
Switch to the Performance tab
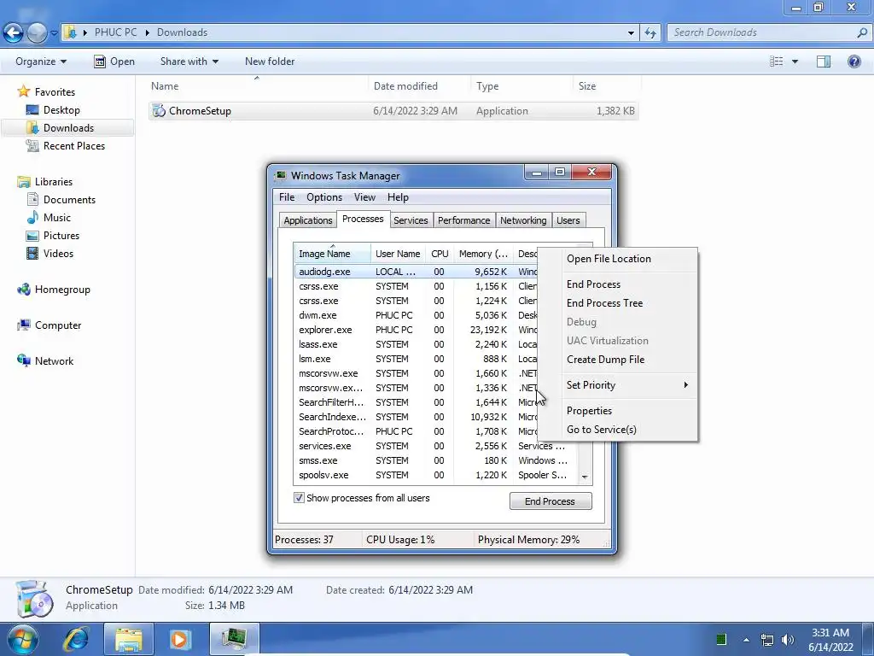[463, 220]
